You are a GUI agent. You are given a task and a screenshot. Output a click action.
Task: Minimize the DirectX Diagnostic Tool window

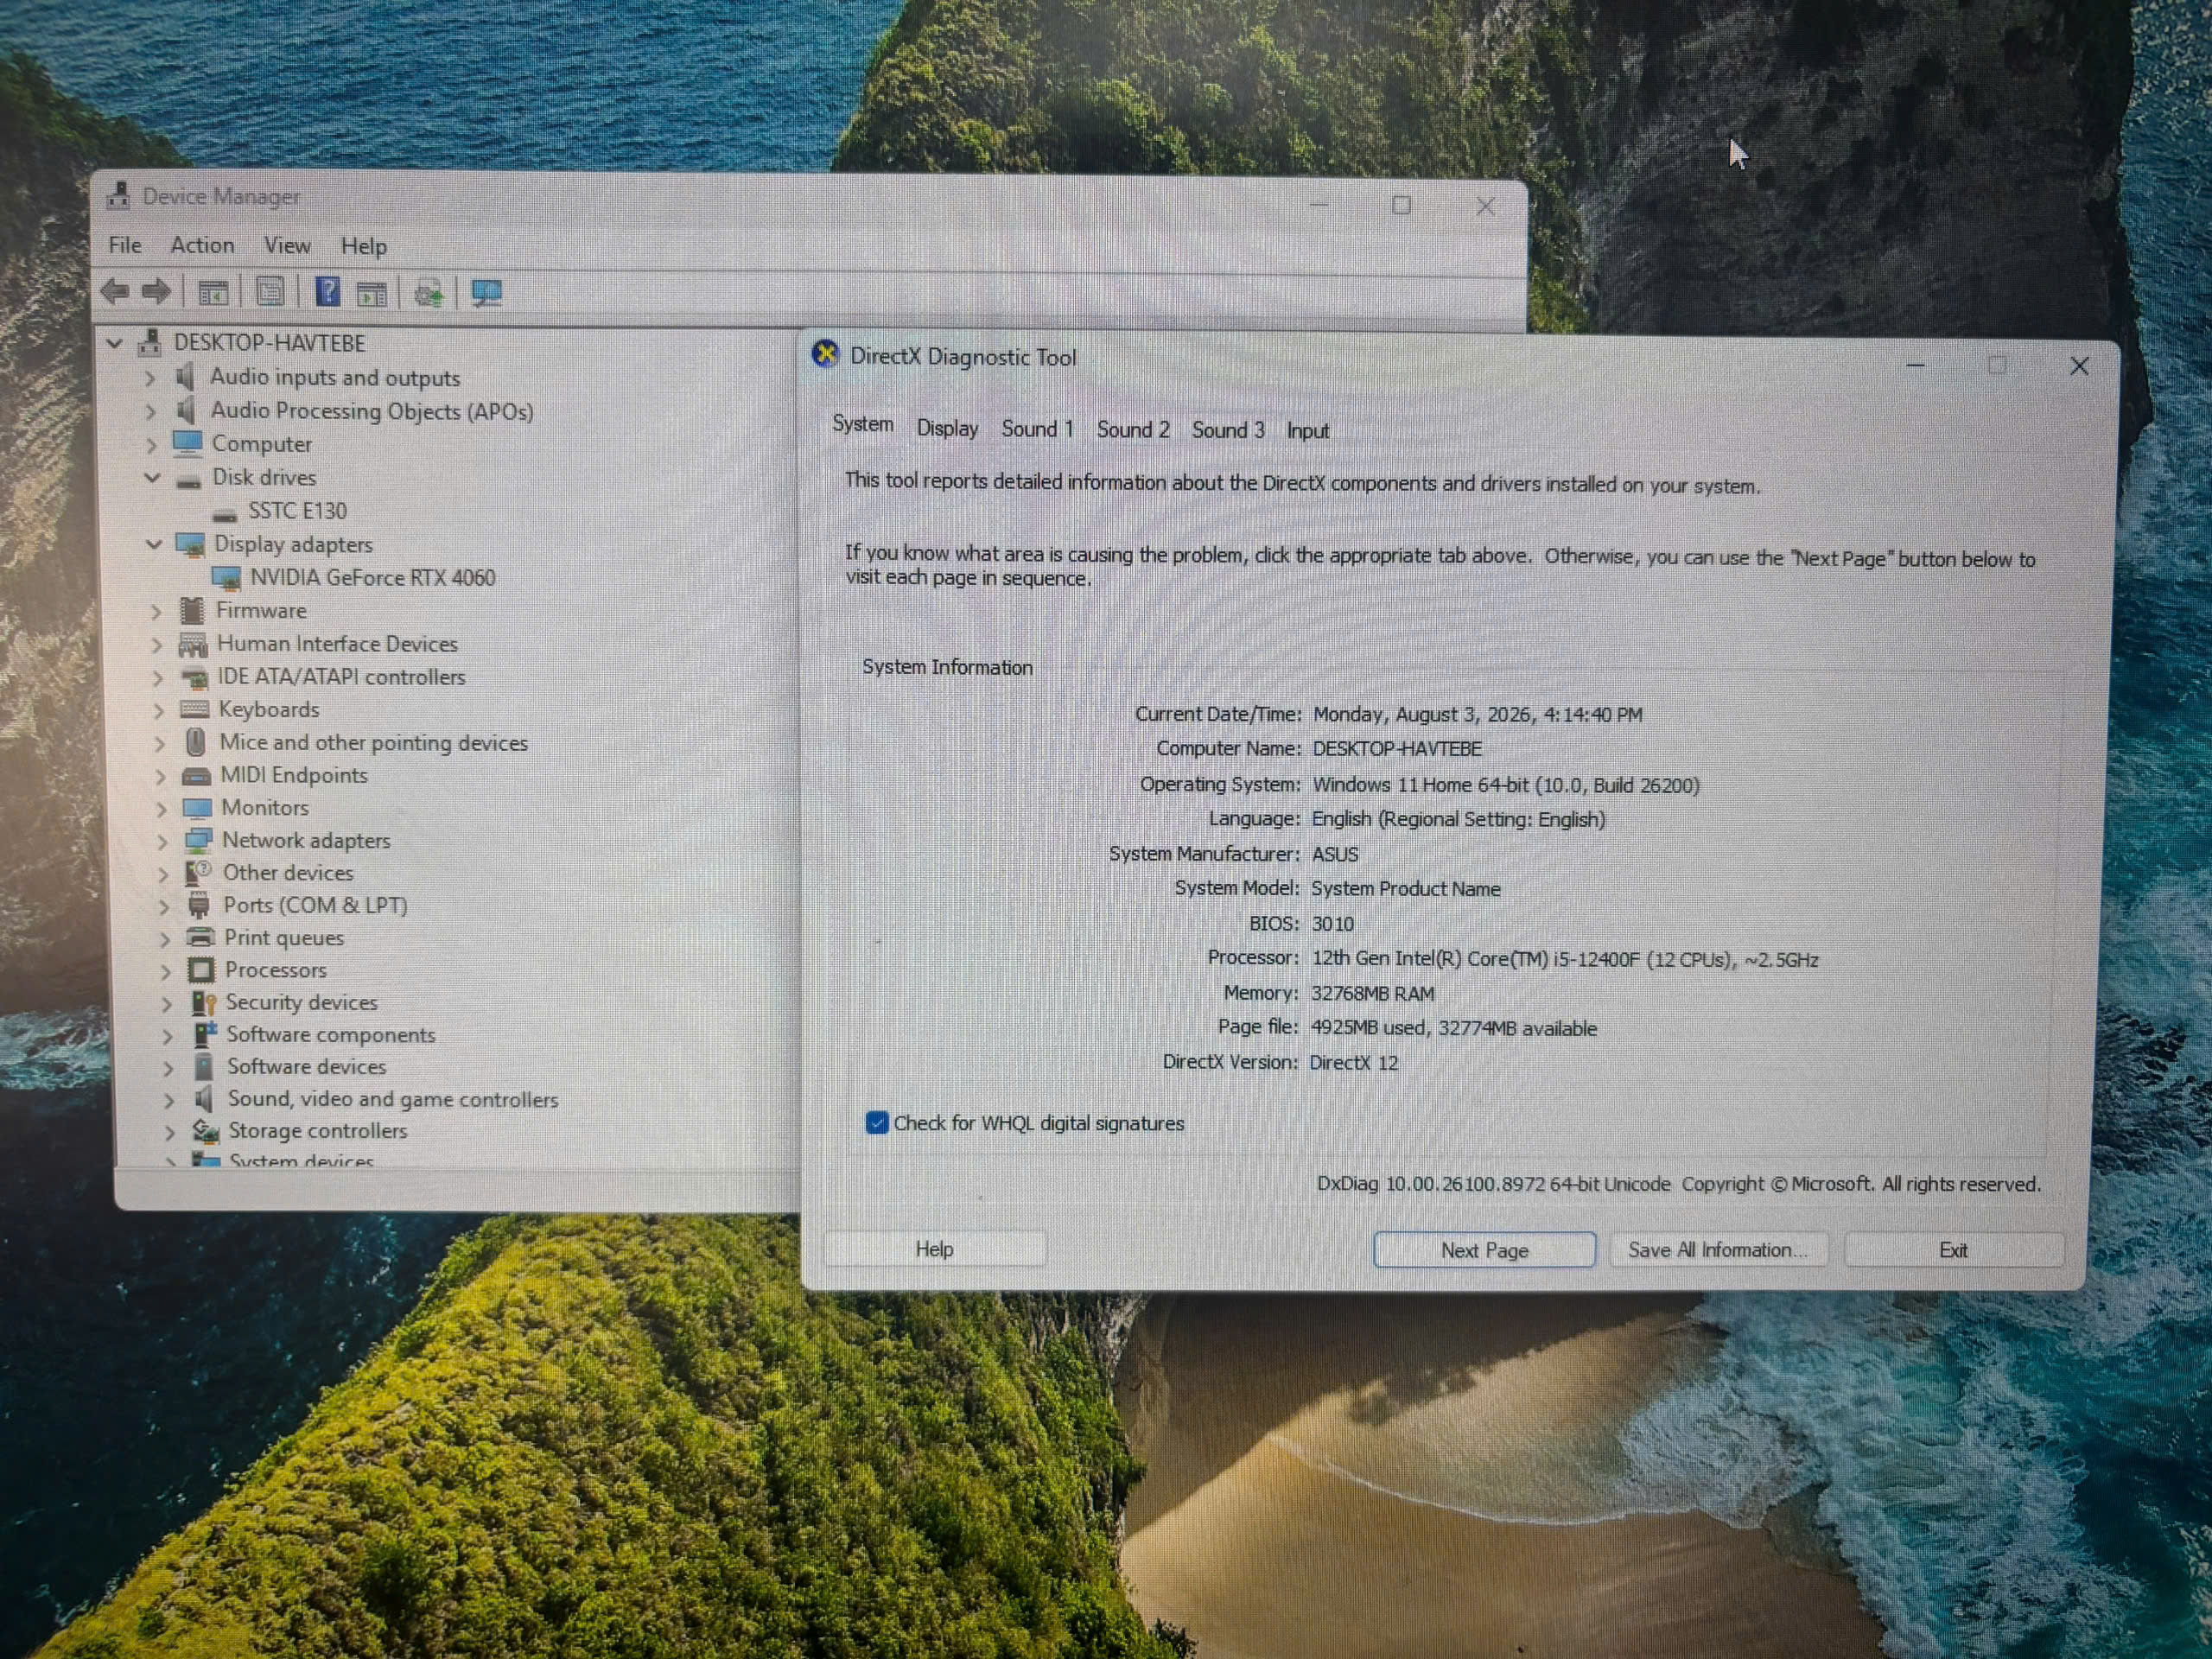1915,365
